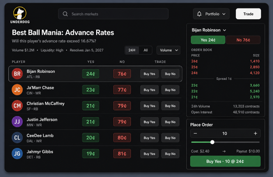Click the plus quantity icon

255,133
